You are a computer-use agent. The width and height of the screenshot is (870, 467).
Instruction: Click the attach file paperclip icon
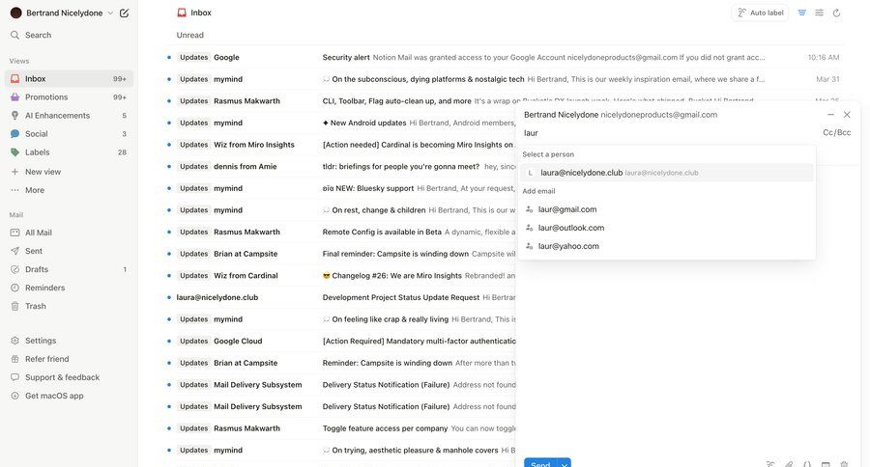click(x=789, y=464)
